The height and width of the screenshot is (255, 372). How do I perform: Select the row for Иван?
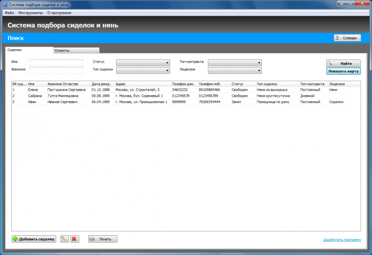pyautogui.click(x=181, y=102)
